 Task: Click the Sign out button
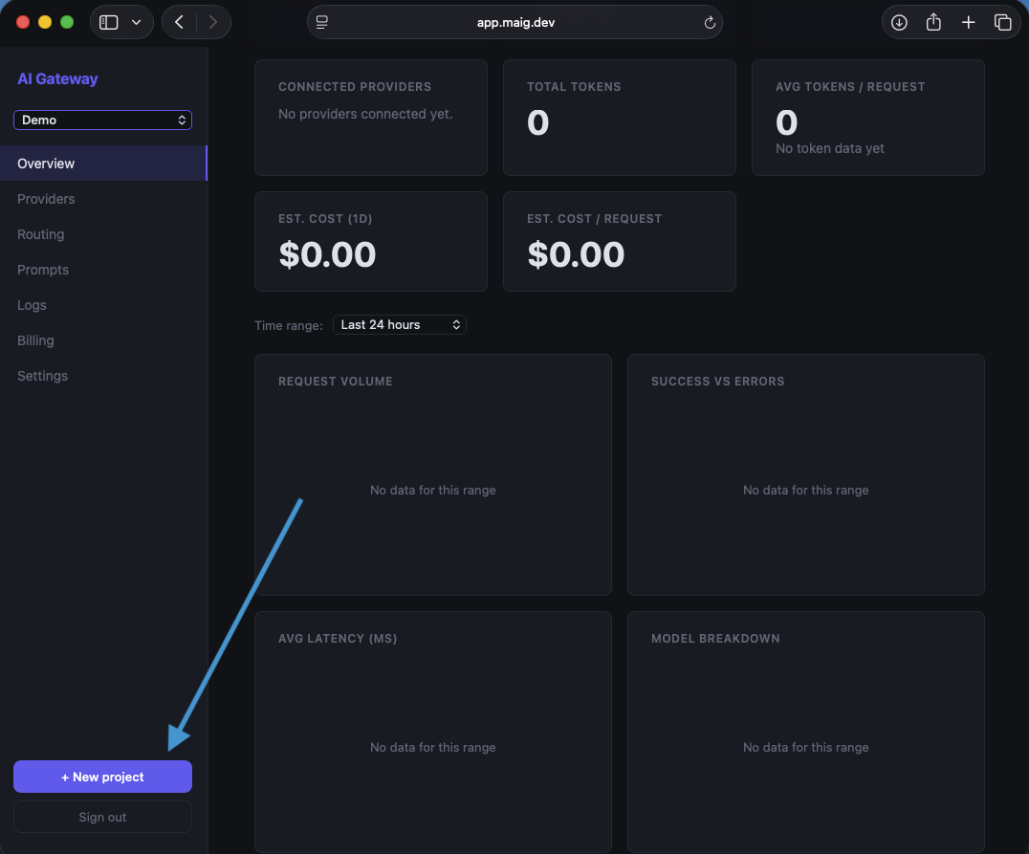102,817
